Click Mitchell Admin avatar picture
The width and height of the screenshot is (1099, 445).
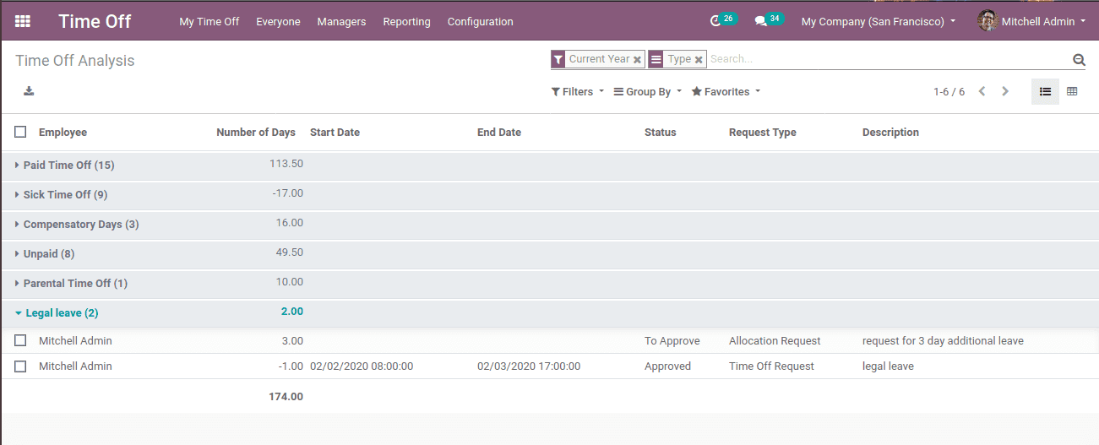[x=987, y=21]
